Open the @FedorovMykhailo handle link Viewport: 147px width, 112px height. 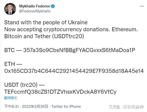pos(35,11)
